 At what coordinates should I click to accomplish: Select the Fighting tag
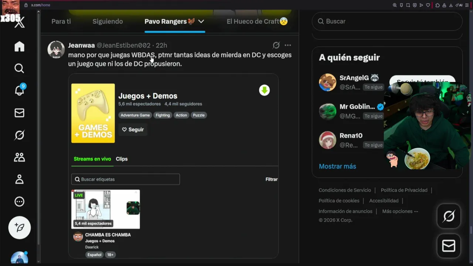[163, 115]
